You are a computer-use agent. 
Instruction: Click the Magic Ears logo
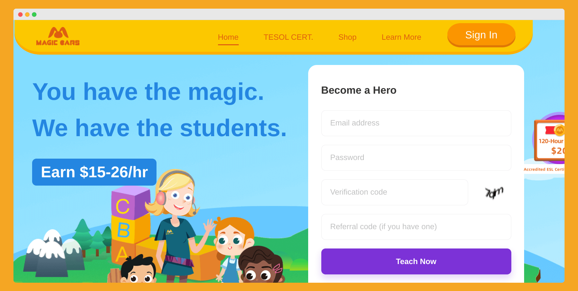[58, 36]
